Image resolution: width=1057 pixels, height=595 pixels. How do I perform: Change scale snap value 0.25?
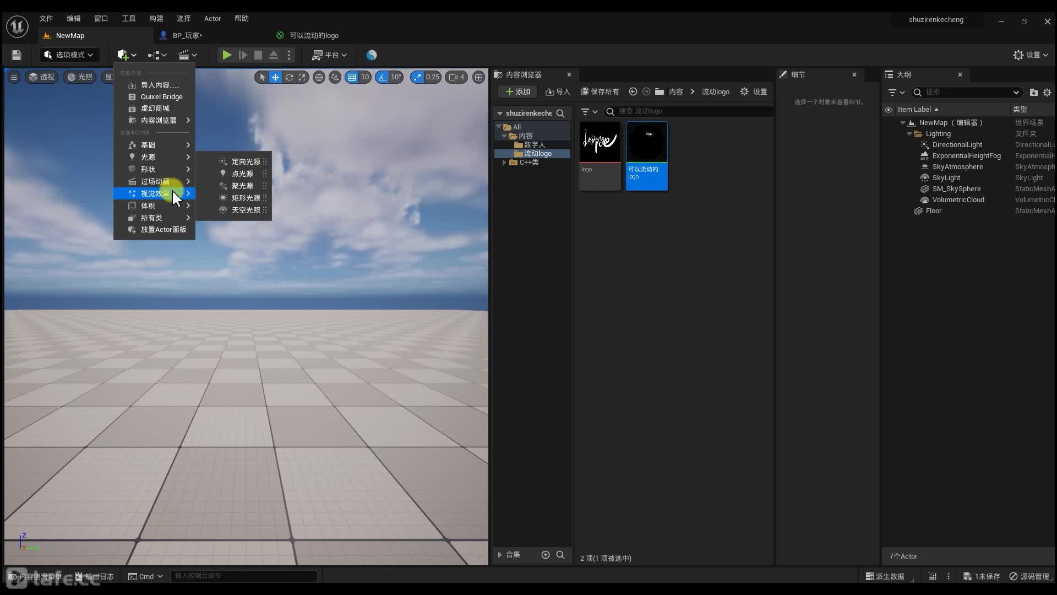(x=433, y=77)
